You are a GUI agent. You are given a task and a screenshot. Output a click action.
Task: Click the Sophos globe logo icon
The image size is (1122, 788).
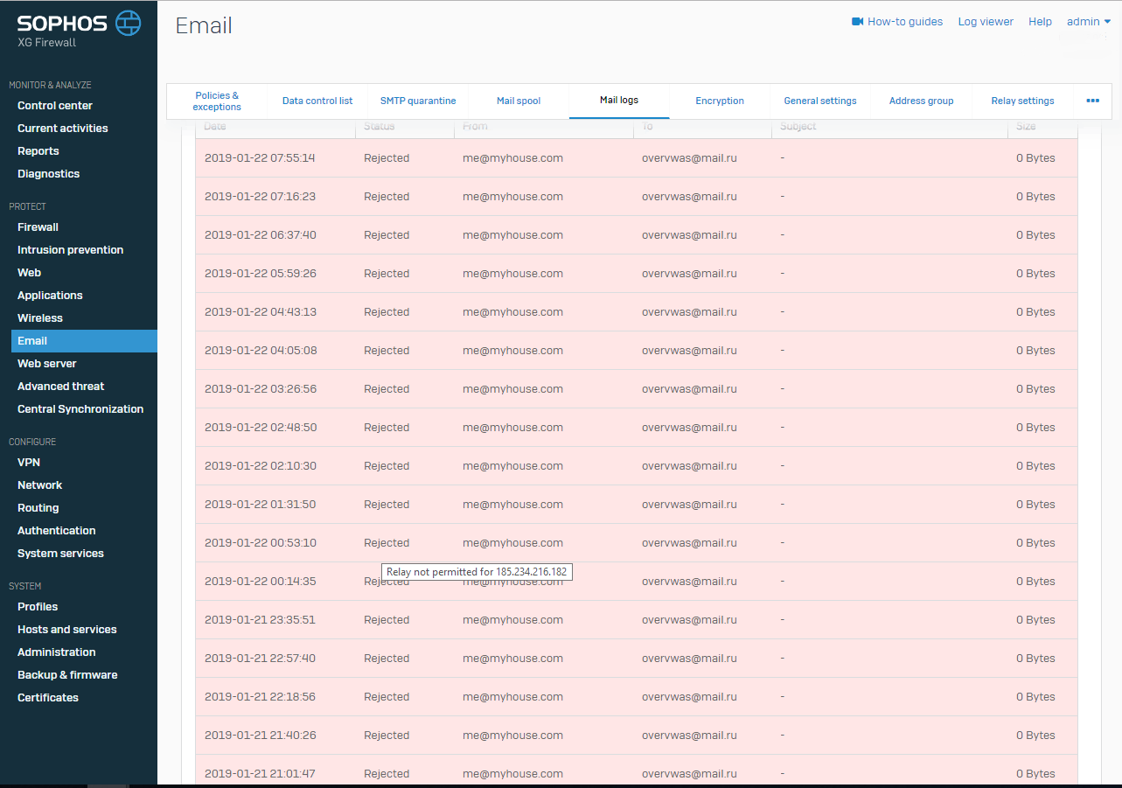pyautogui.click(x=128, y=24)
